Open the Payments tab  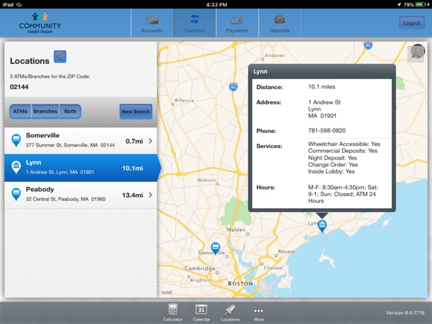click(x=237, y=23)
